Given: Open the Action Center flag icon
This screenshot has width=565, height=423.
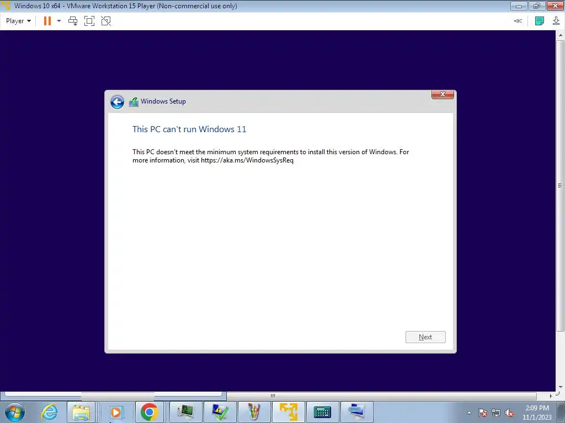Looking at the screenshot, I should [483, 413].
